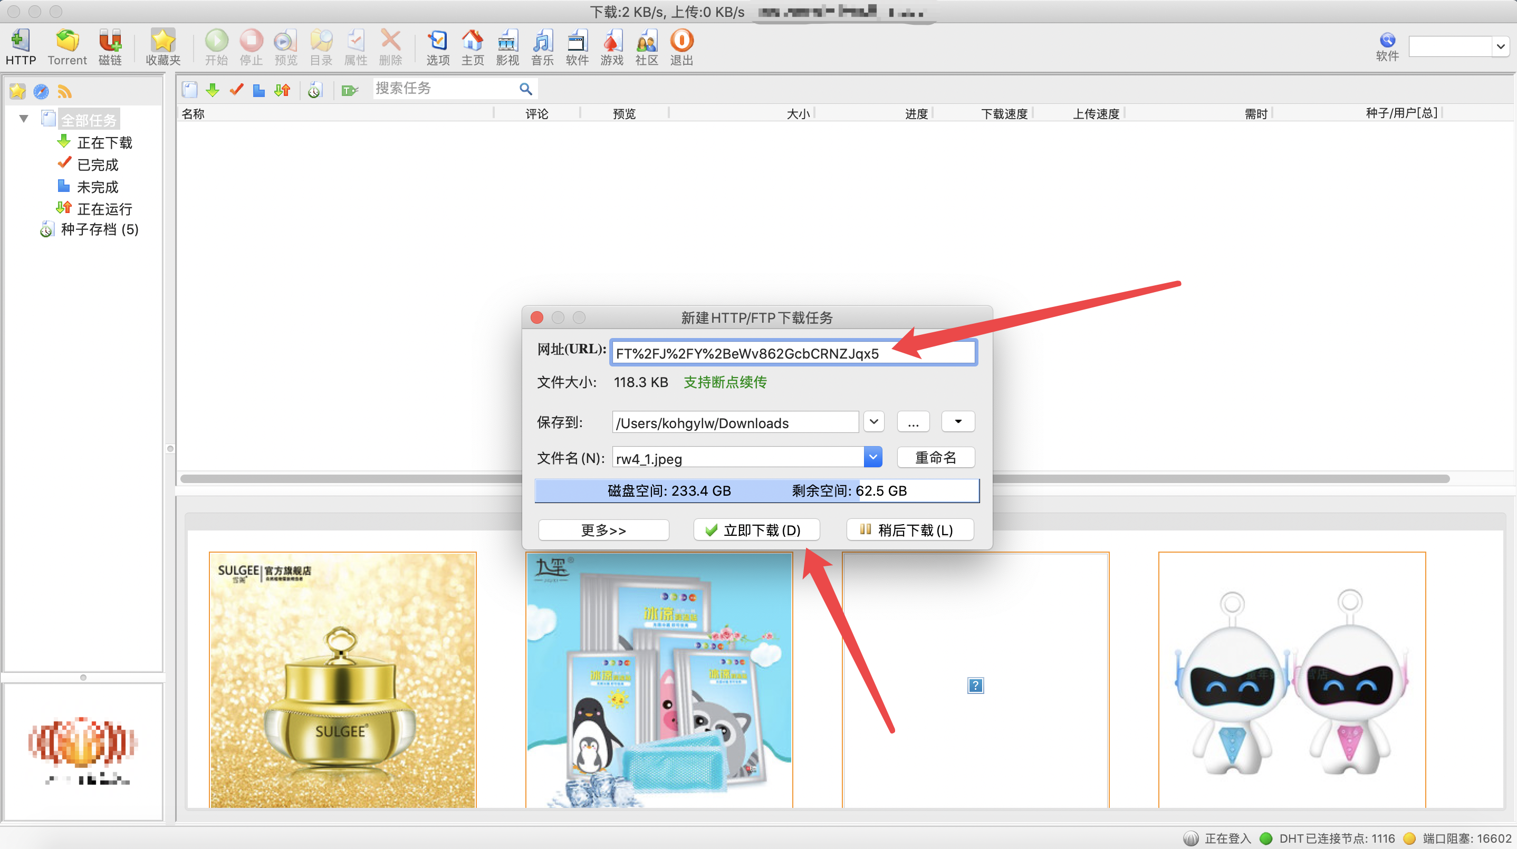Open options (选项) in the toolbar

[438, 41]
